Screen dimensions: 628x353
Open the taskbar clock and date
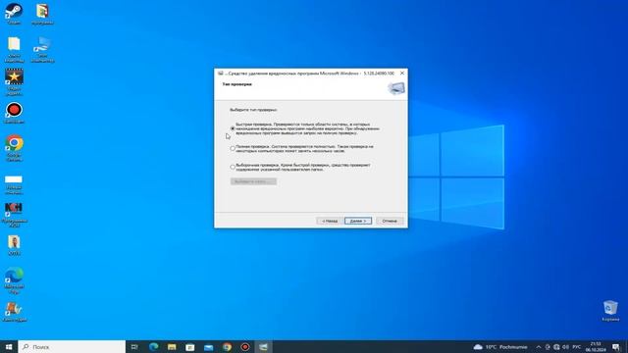point(596,346)
